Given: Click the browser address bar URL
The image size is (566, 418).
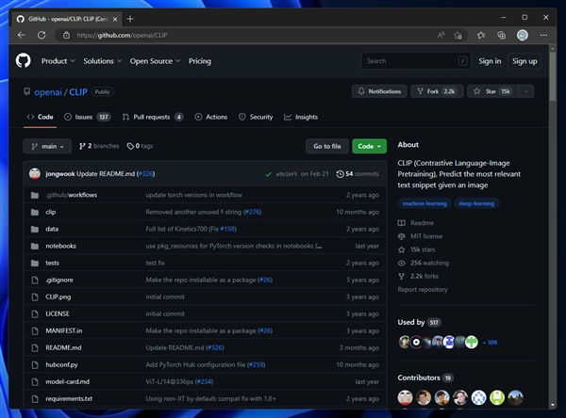Looking at the screenshot, I should [122, 36].
